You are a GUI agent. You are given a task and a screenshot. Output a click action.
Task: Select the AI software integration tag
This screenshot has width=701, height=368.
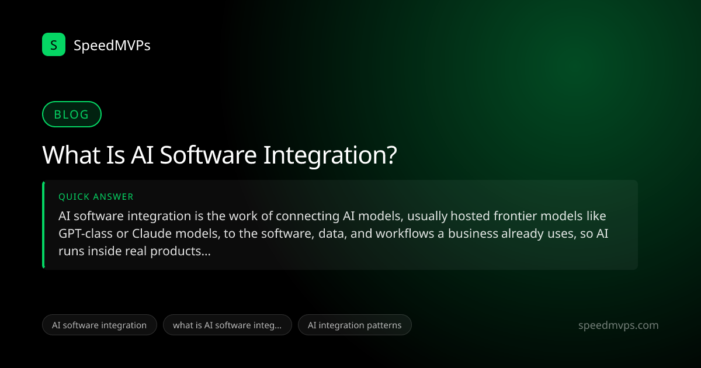click(99, 325)
